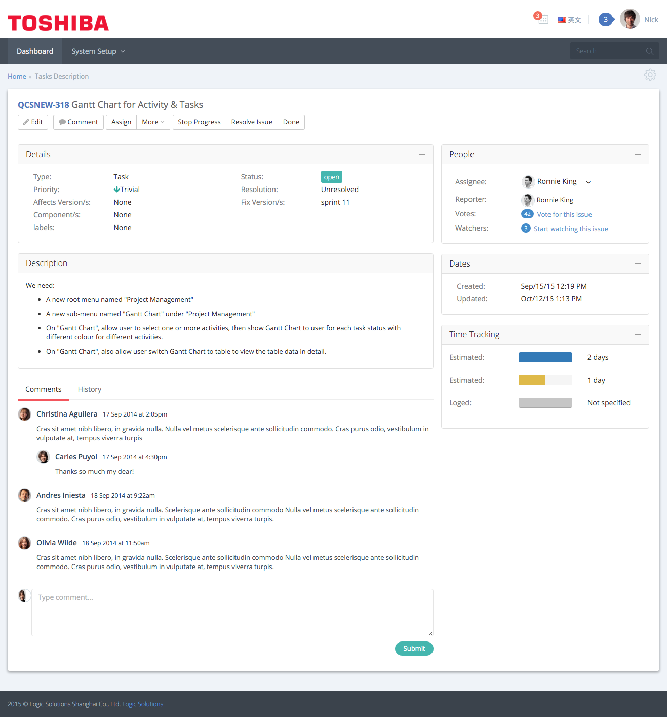The image size is (667, 717).
Task: Collapse the Time Tracking panel
Action: (638, 334)
